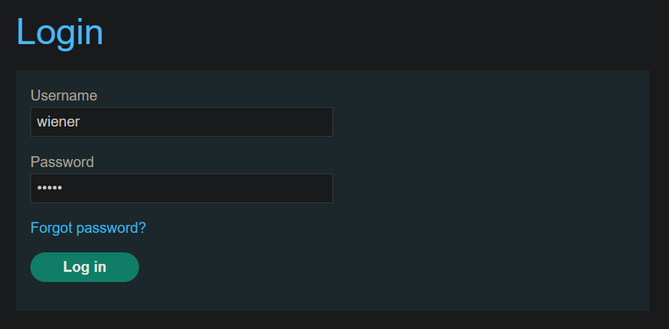The height and width of the screenshot is (329, 669).
Task: Click the password dots in the Password field
Action: (x=50, y=188)
